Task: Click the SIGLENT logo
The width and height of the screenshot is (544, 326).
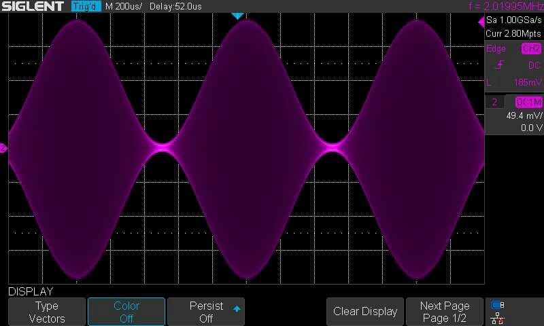Action: [33, 6]
